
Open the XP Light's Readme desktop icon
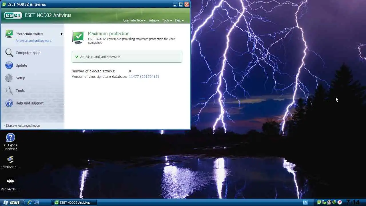pos(10,142)
